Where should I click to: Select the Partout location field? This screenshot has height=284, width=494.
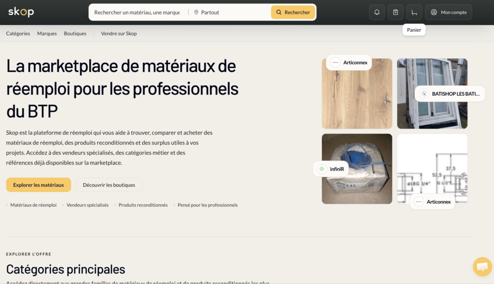pyautogui.click(x=230, y=12)
